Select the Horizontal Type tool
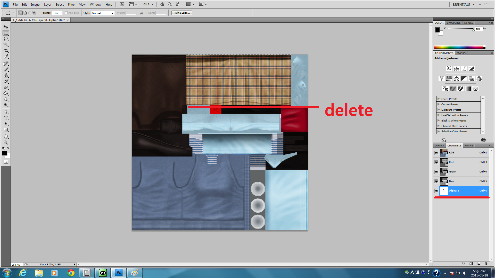Viewport: 495px width, 278px height. (6, 118)
